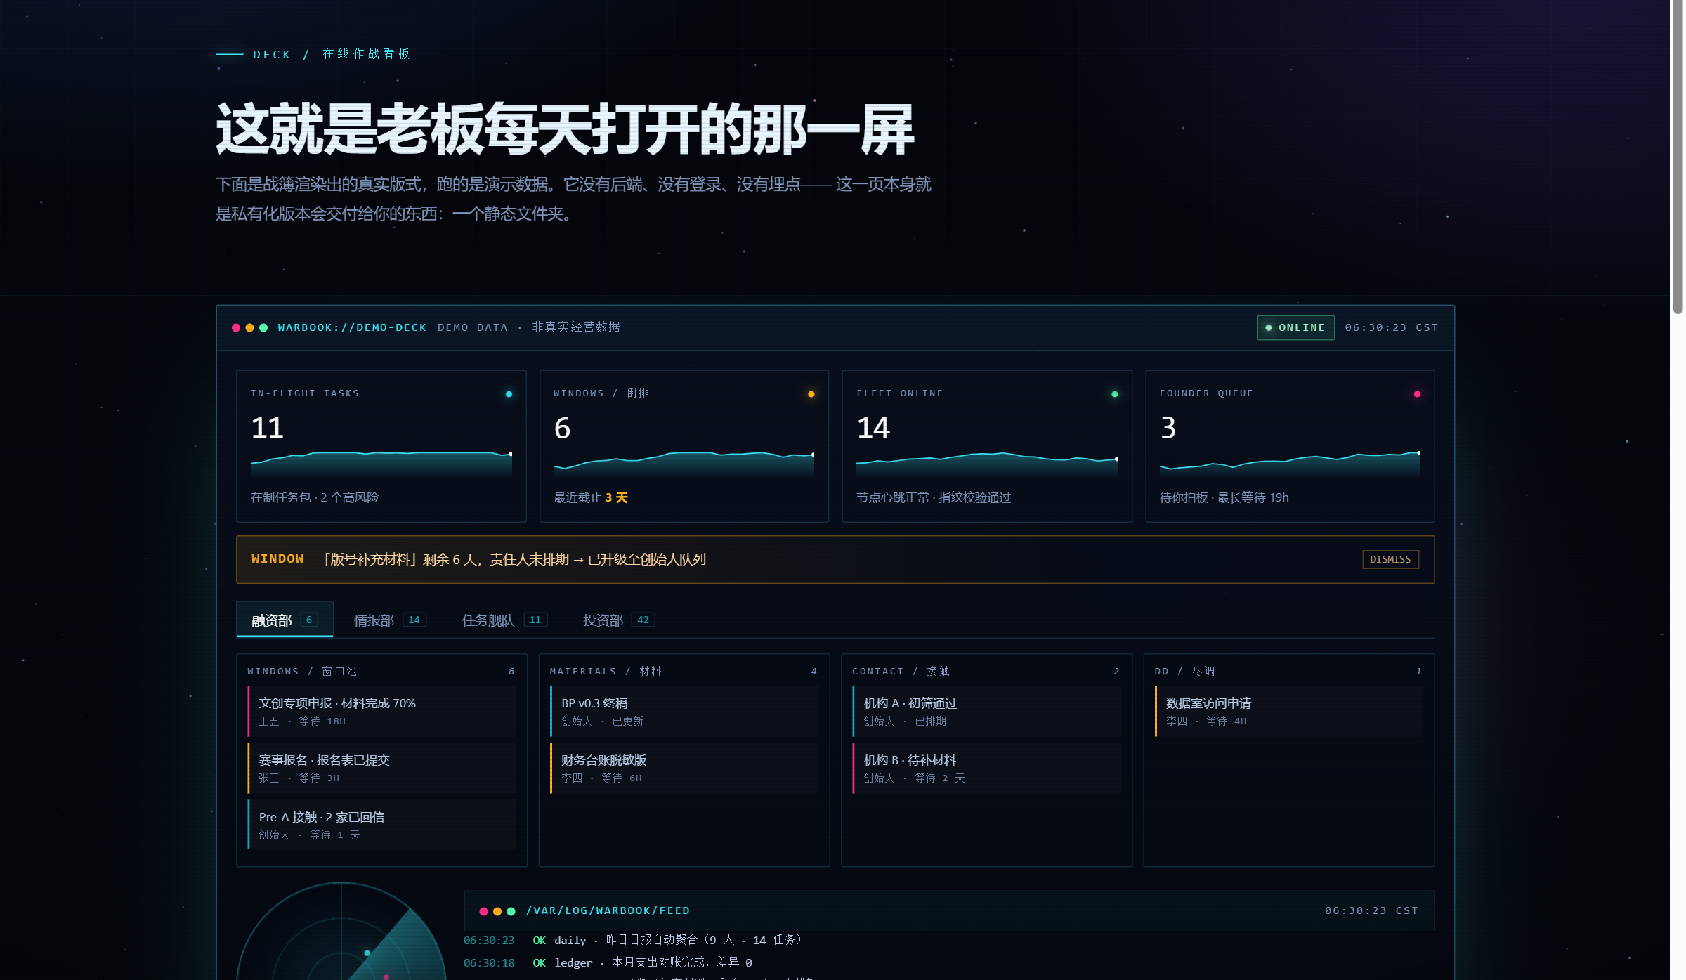Click the FOUNDER QUEUE value 3
1686x980 pixels.
[x=1168, y=428]
